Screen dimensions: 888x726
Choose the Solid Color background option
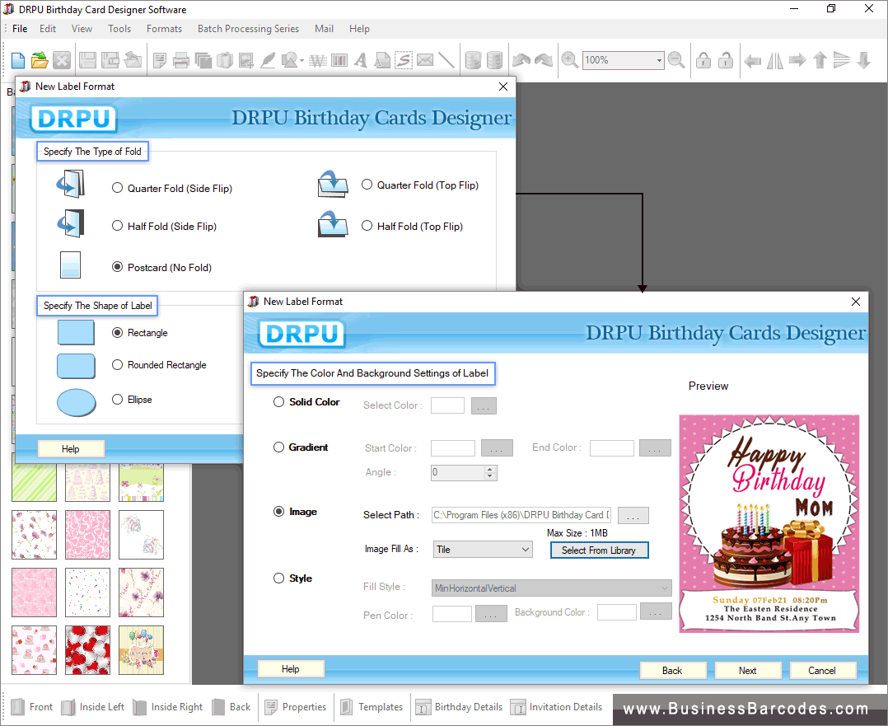tap(278, 402)
